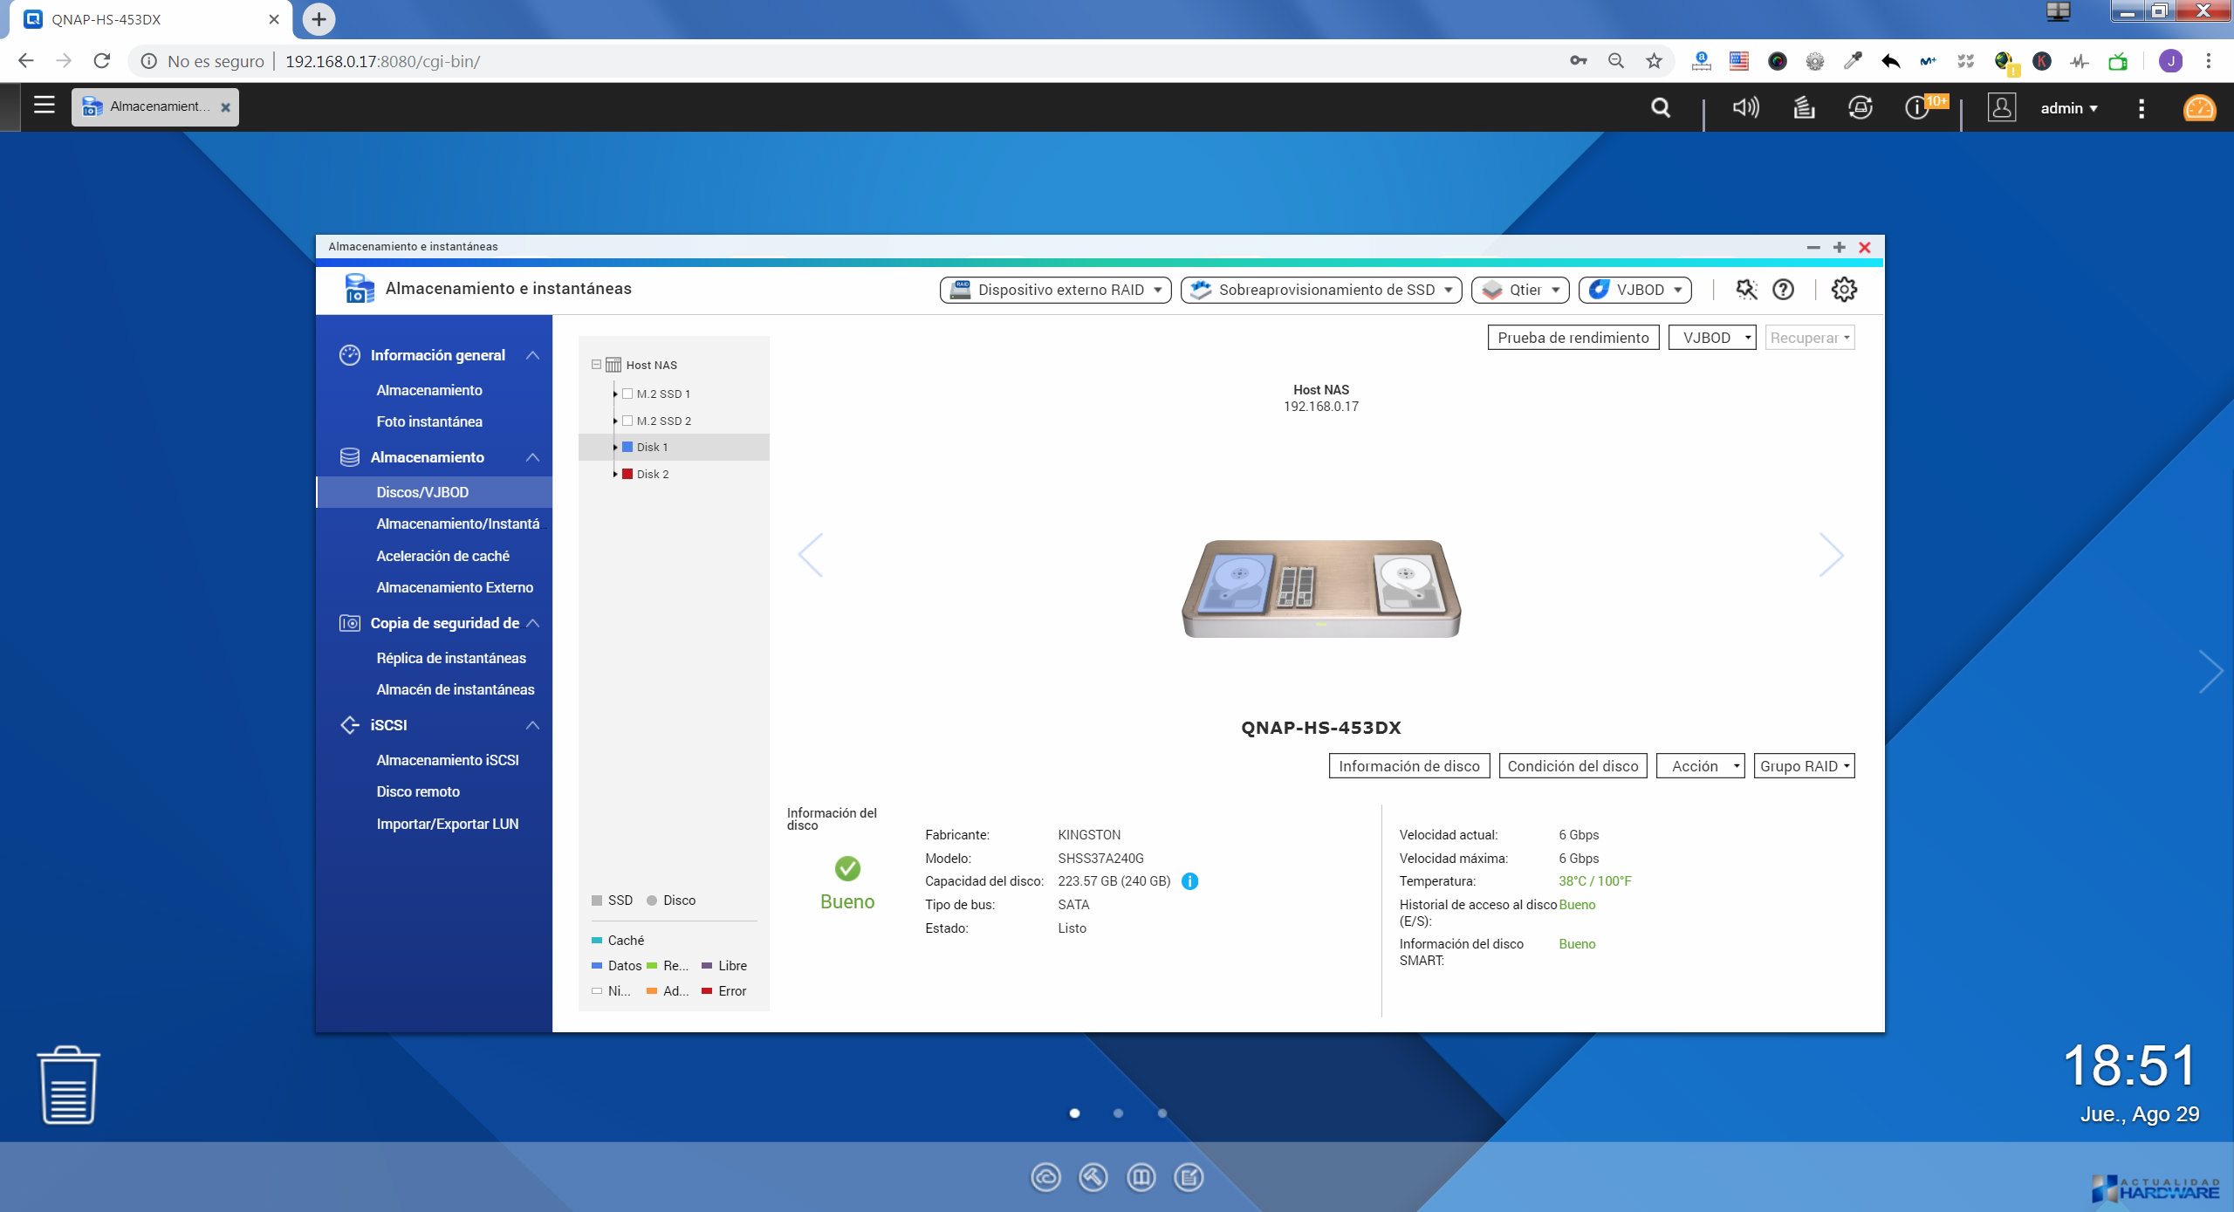The height and width of the screenshot is (1212, 2234).
Task: Open global search in the QTS toolbar
Action: click(x=1661, y=107)
